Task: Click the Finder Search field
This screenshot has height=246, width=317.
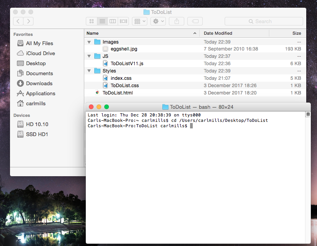Action: point(264,21)
